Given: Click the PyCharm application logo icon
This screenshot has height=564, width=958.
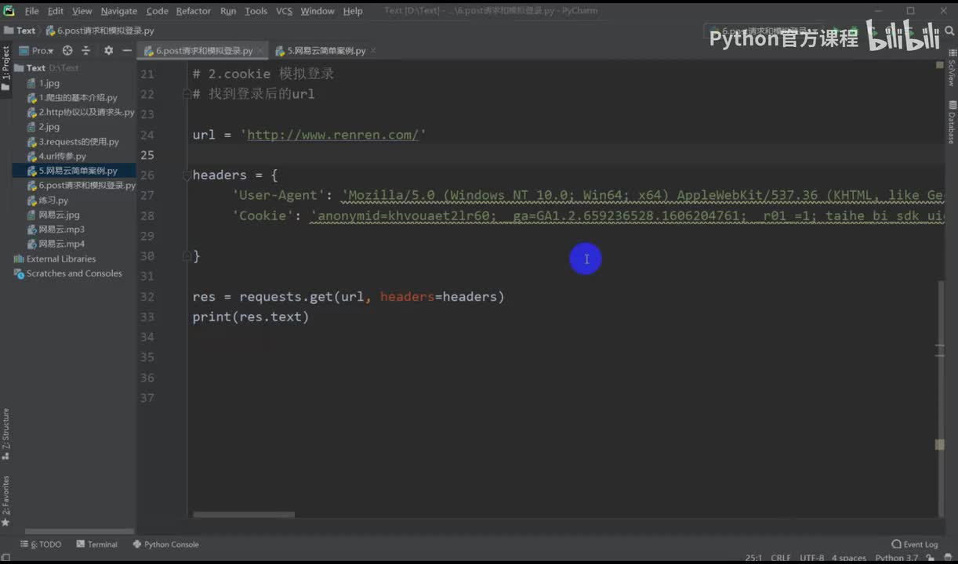Looking at the screenshot, I should [9, 10].
